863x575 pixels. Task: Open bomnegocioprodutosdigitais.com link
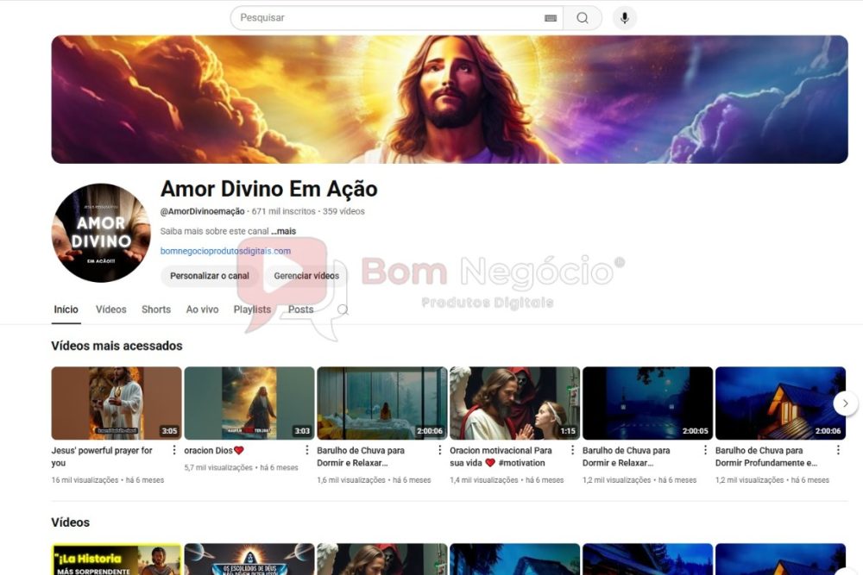(x=225, y=251)
